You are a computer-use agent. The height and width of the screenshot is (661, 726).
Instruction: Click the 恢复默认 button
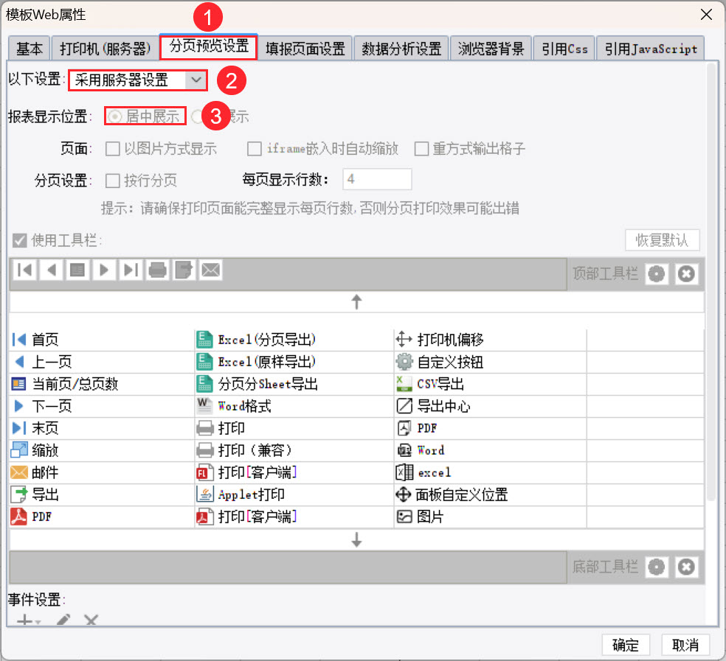(x=662, y=240)
